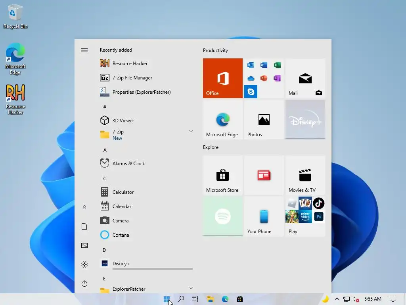Open Search from the taskbar
The height and width of the screenshot is (305, 406).
[181, 299]
